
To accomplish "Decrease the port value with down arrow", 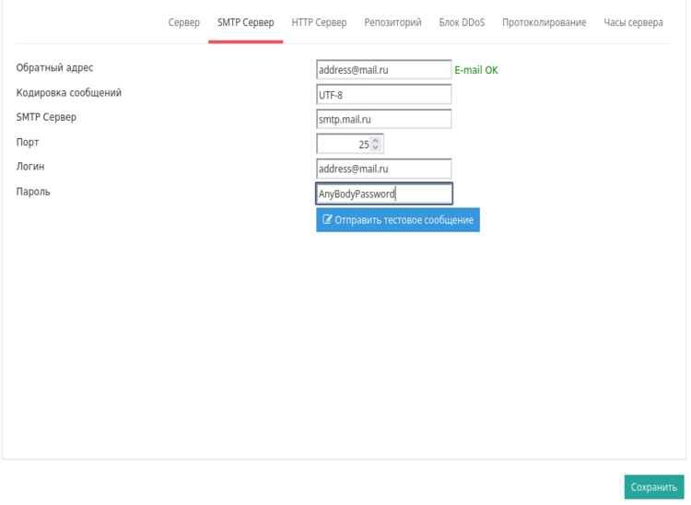I will pos(376,148).
